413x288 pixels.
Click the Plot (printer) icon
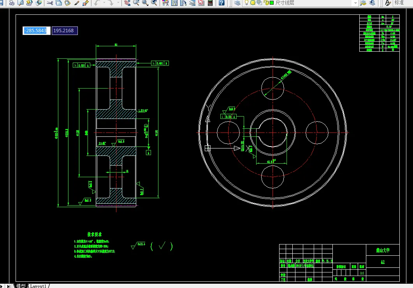point(12,3)
